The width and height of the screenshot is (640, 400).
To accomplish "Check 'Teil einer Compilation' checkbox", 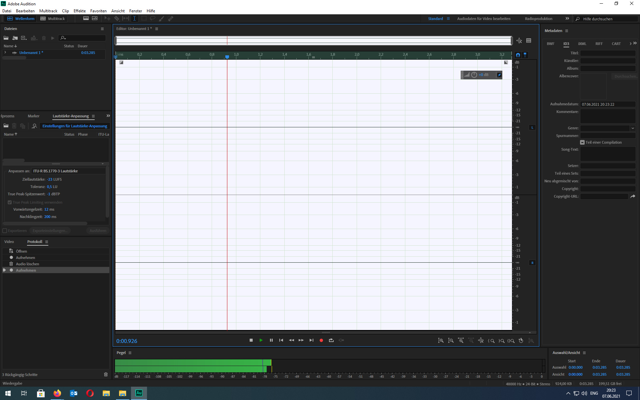I will pyautogui.click(x=582, y=142).
